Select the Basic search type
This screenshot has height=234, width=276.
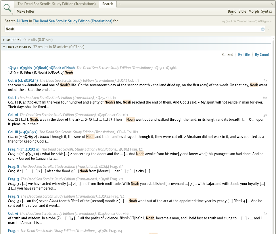point(232,11)
